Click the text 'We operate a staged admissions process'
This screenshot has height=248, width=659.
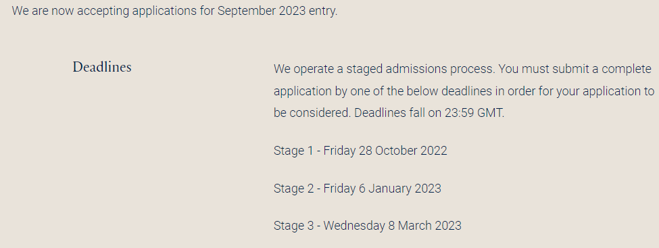384,69
